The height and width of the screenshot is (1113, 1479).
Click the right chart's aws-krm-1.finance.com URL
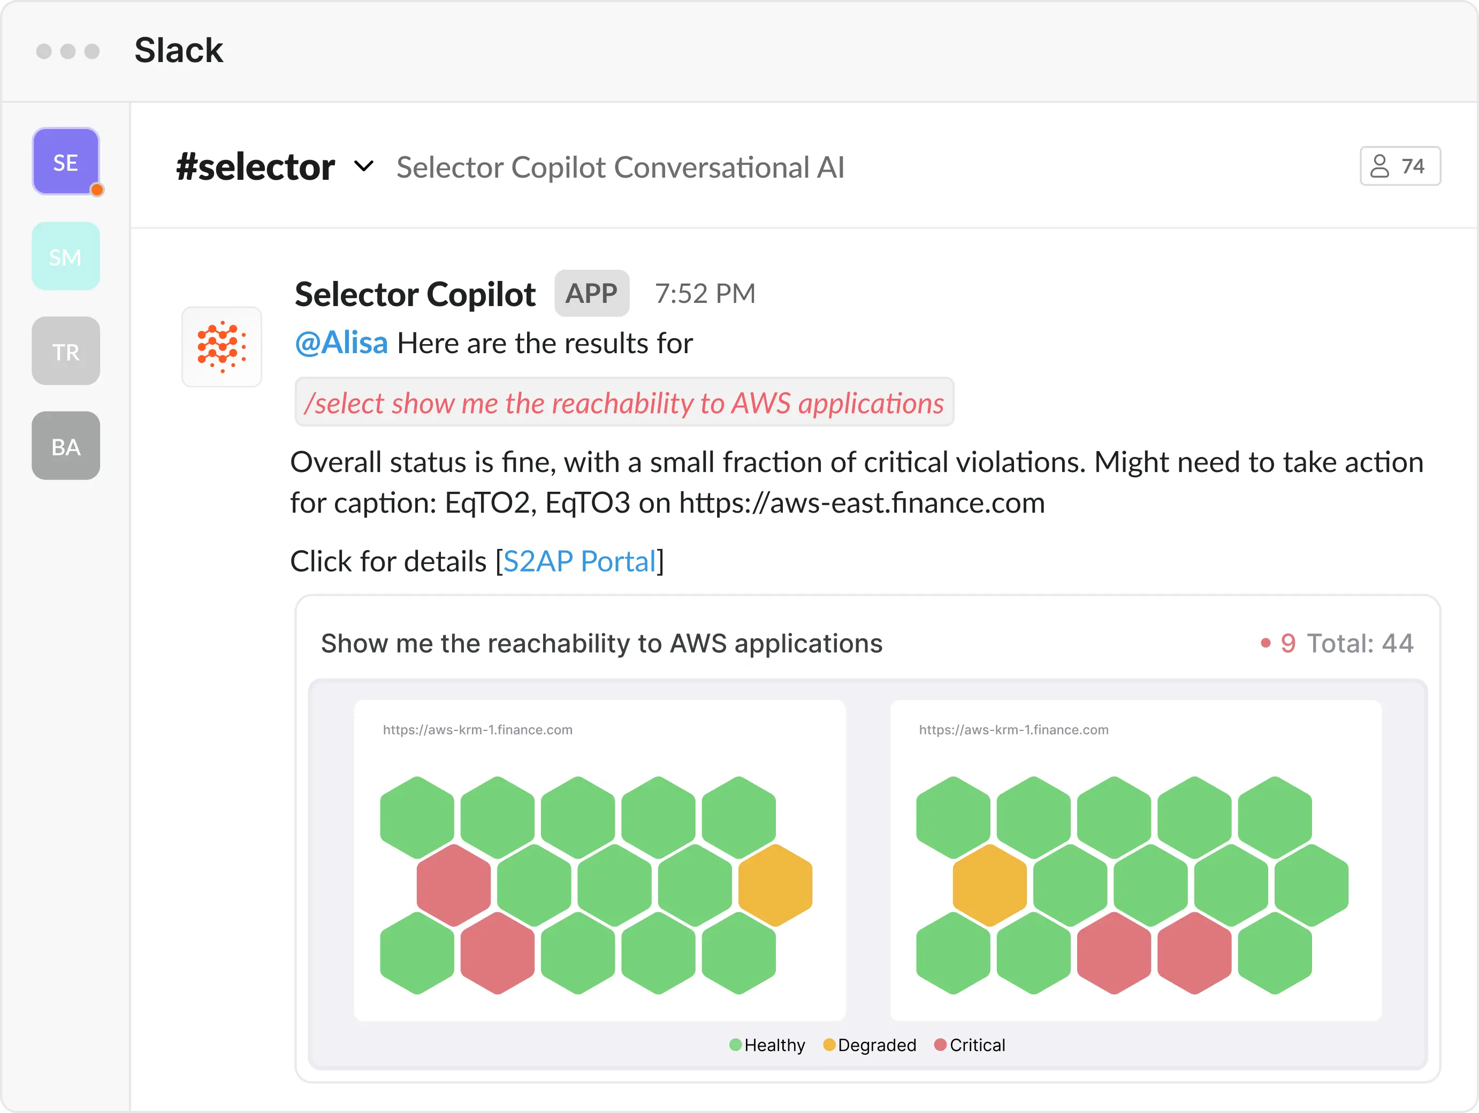1013,730
